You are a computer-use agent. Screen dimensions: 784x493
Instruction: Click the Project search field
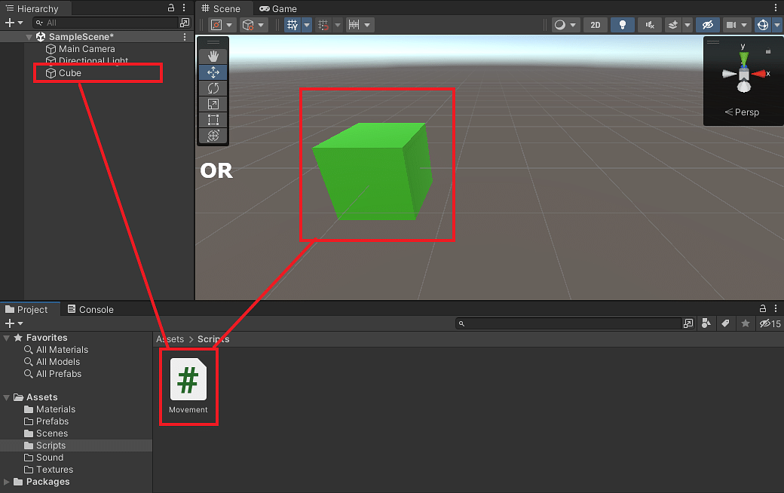click(569, 323)
